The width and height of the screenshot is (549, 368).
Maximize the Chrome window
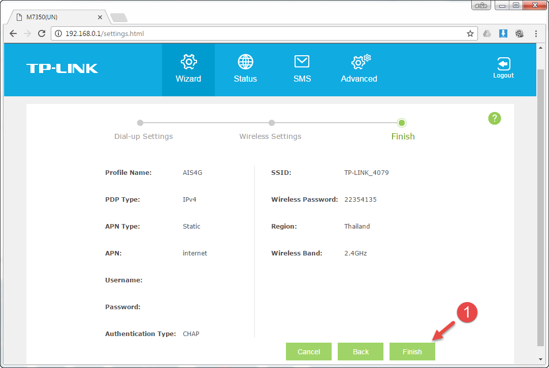(516, 5)
